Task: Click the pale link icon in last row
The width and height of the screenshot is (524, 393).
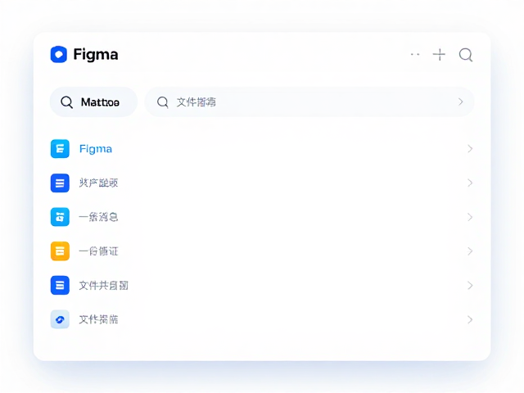Action: [60, 319]
